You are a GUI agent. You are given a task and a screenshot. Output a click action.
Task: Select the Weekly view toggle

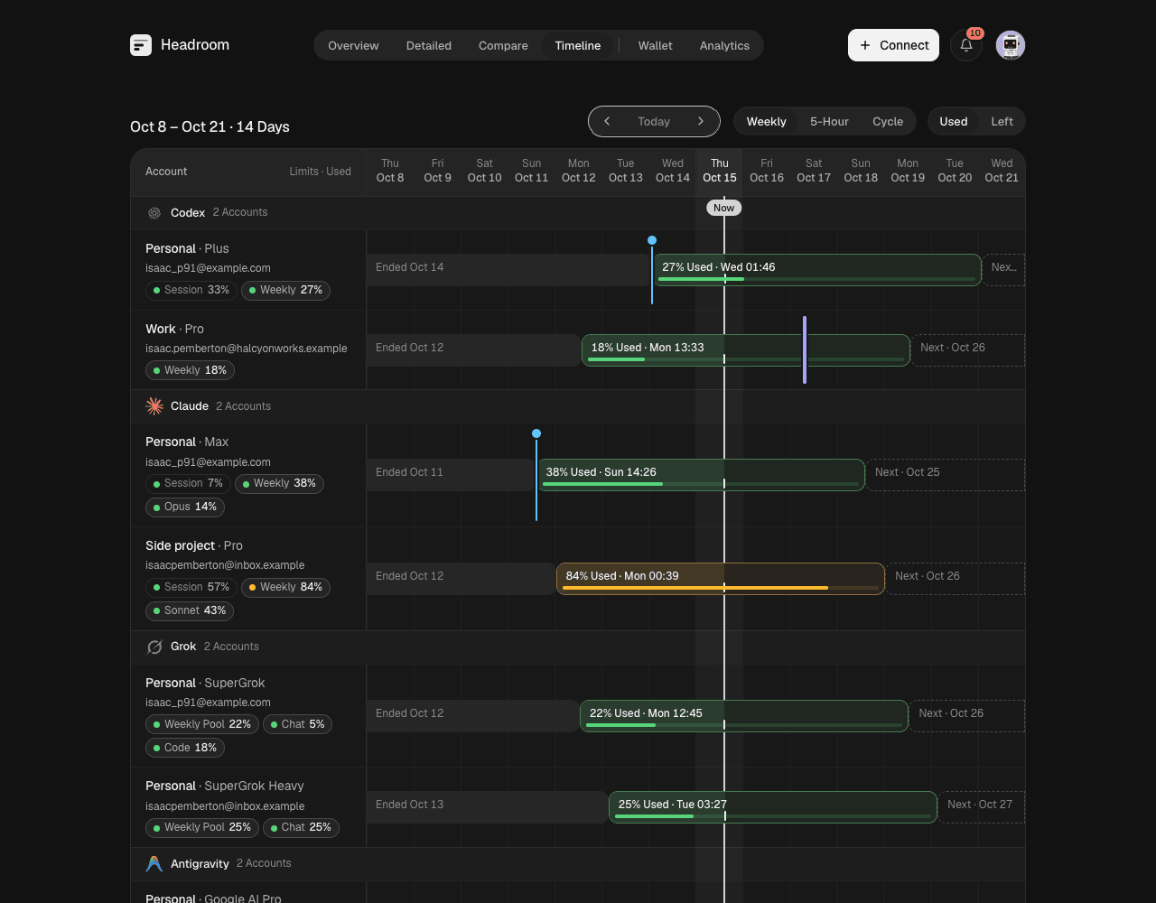(x=766, y=121)
